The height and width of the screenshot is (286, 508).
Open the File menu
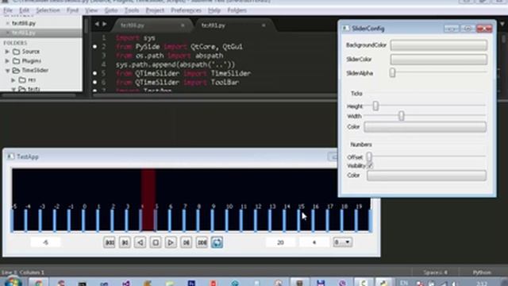pyautogui.click(x=8, y=10)
